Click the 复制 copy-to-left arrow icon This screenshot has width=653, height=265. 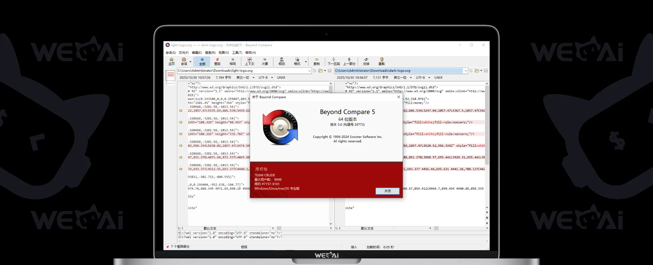pos(316,61)
